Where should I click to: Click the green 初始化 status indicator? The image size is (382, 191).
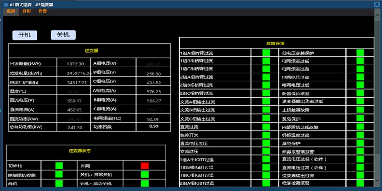click(59, 166)
